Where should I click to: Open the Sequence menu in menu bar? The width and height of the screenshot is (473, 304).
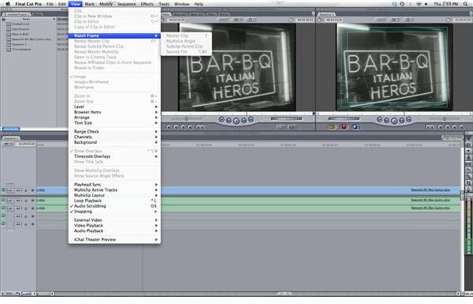click(126, 4)
